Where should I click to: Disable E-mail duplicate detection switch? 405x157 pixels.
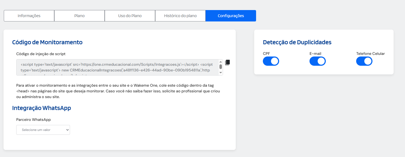pyautogui.click(x=318, y=61)
